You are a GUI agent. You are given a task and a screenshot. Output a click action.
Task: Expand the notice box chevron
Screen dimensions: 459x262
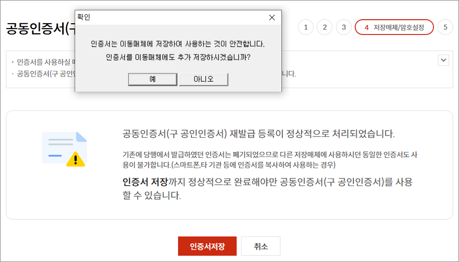444,60
